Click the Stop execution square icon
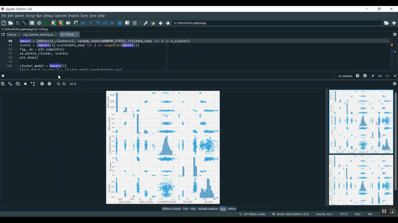The height and width of the screenshot is (223, 398). pyautogui.click(x=119, y=23)
